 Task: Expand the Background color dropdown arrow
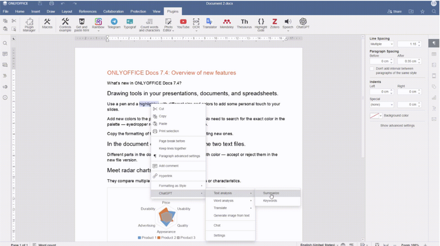(380, 116)
